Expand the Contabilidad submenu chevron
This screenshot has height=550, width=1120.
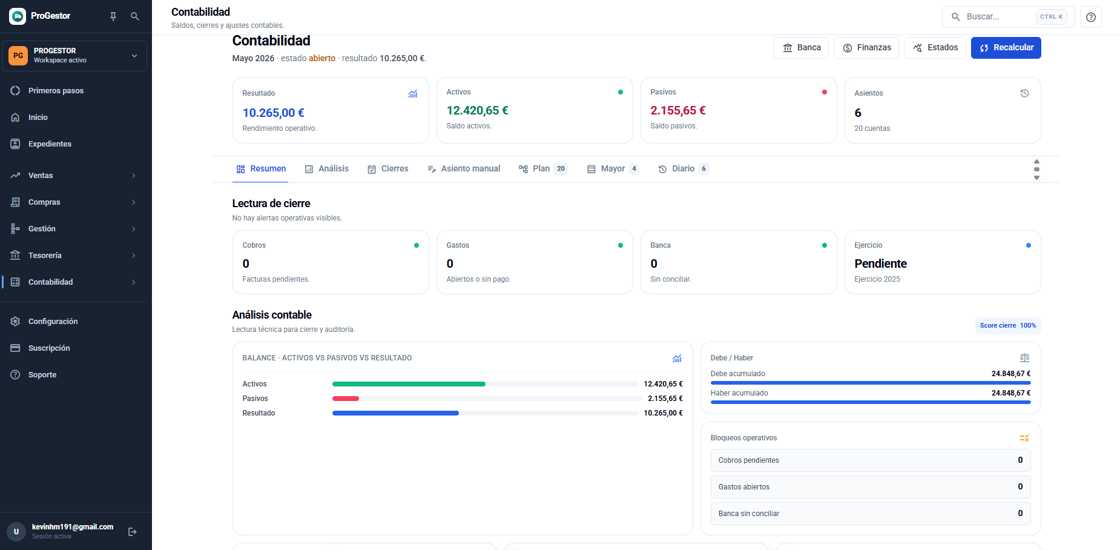pyautogui.click(x=134, y=282)
